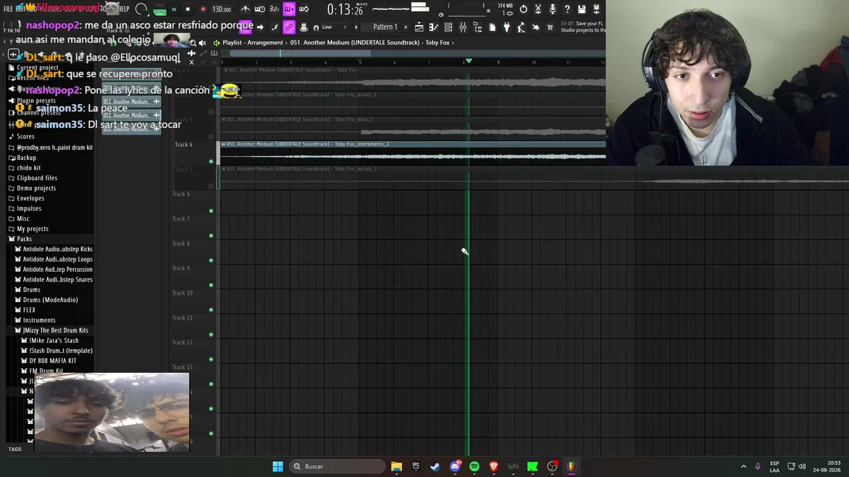Mute Track 8 using its green dot
849x477 pixels.
coord(211,260)
